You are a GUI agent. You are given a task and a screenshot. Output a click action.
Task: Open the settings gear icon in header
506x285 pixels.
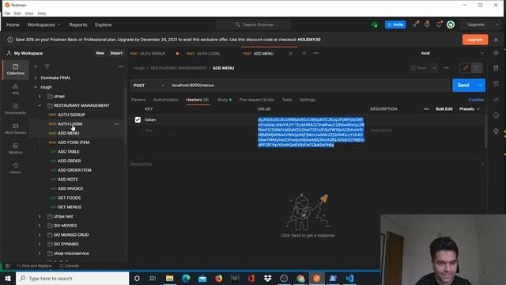(427, 25)
